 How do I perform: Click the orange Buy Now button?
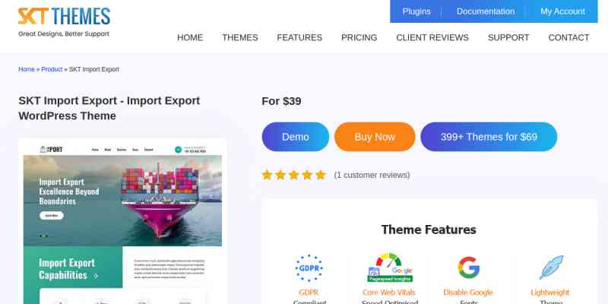(375, 137)
